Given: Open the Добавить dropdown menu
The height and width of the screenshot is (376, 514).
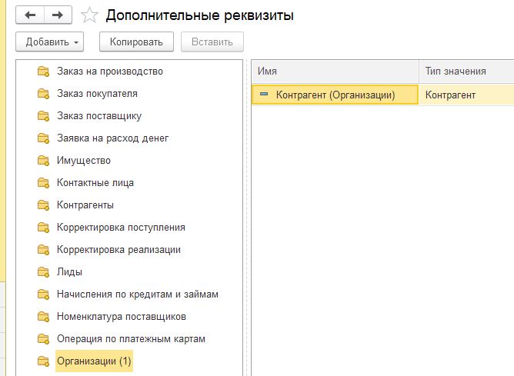Looking at the screenshot, I should 50,42.
